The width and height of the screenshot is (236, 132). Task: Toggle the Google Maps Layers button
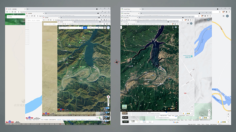click(x=125, y=117)
